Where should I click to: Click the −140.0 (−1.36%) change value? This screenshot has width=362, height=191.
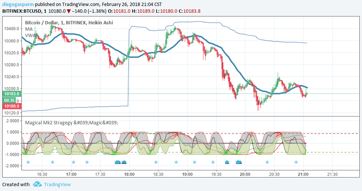tap(89, 11)
